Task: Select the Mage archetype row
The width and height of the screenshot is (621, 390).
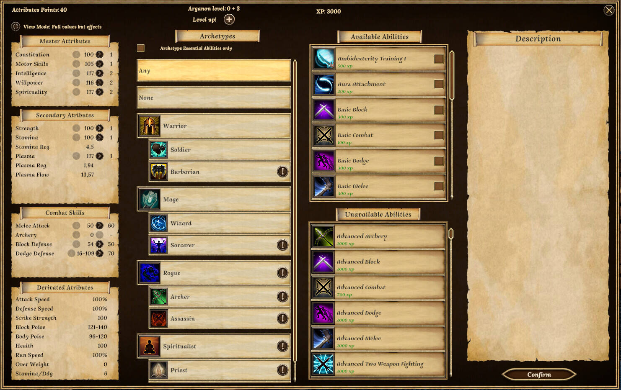Action: [x=214, y=200]
